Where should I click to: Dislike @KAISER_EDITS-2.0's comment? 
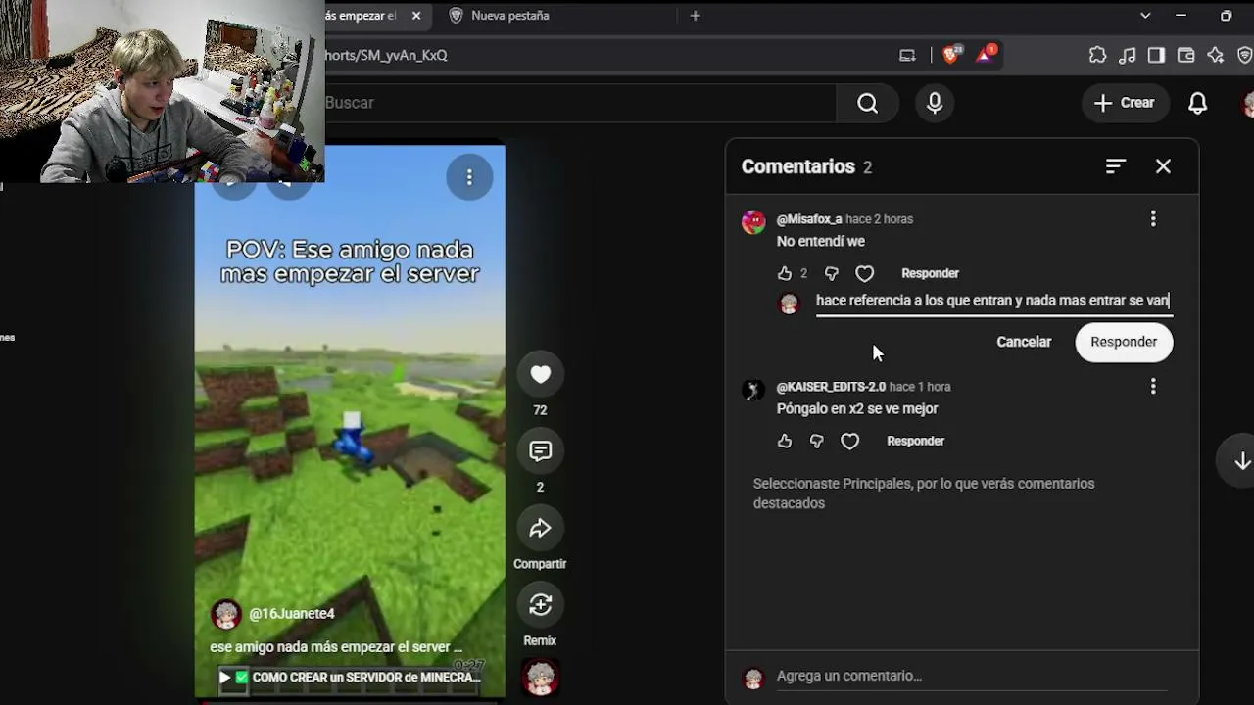[x=816, y=441]
